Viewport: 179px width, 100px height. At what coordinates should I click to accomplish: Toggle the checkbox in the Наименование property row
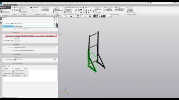click(13, 73)
